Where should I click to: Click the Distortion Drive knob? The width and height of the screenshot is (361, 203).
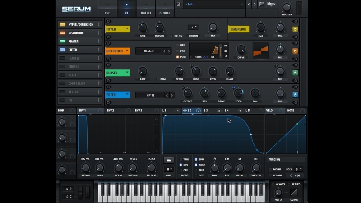click(241, 49)
